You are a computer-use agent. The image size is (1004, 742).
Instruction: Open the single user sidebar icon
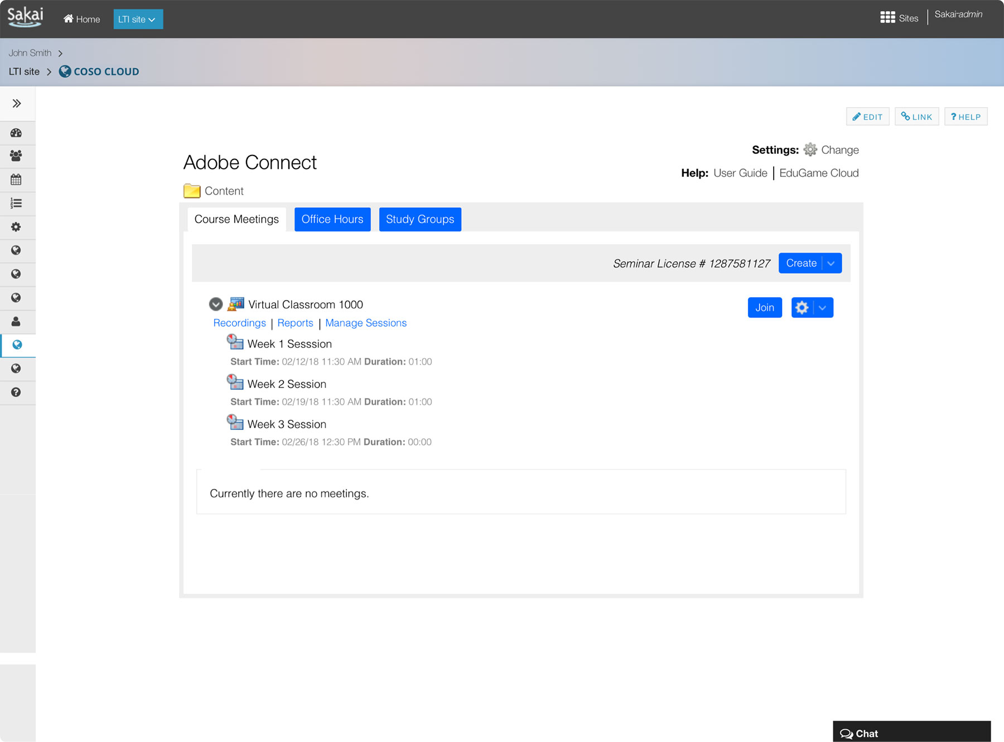coord(16,322)
